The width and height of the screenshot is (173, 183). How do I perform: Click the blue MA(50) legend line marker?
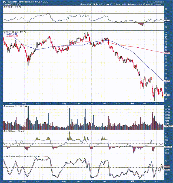(5, 34)
